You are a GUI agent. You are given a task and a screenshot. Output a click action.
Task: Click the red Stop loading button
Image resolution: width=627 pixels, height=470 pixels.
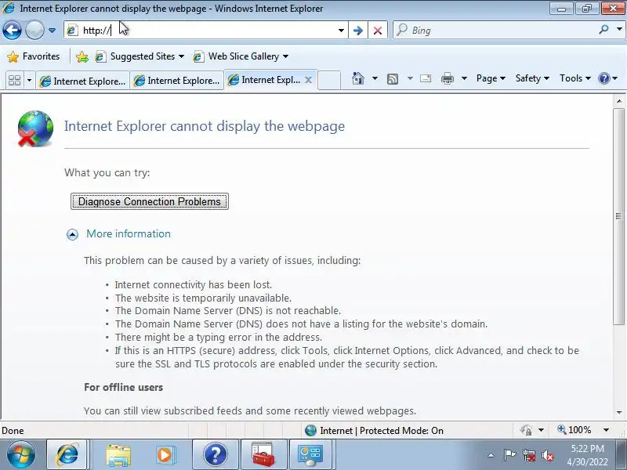pos(378,31)
